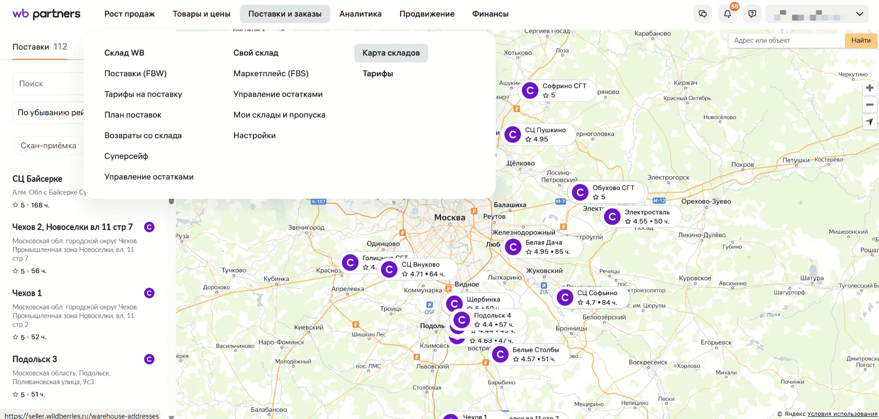Switch to the Поставки 112 tab

point(40,47)
